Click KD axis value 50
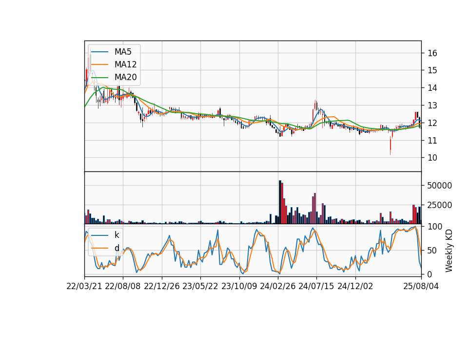 (x=432, y=251)
